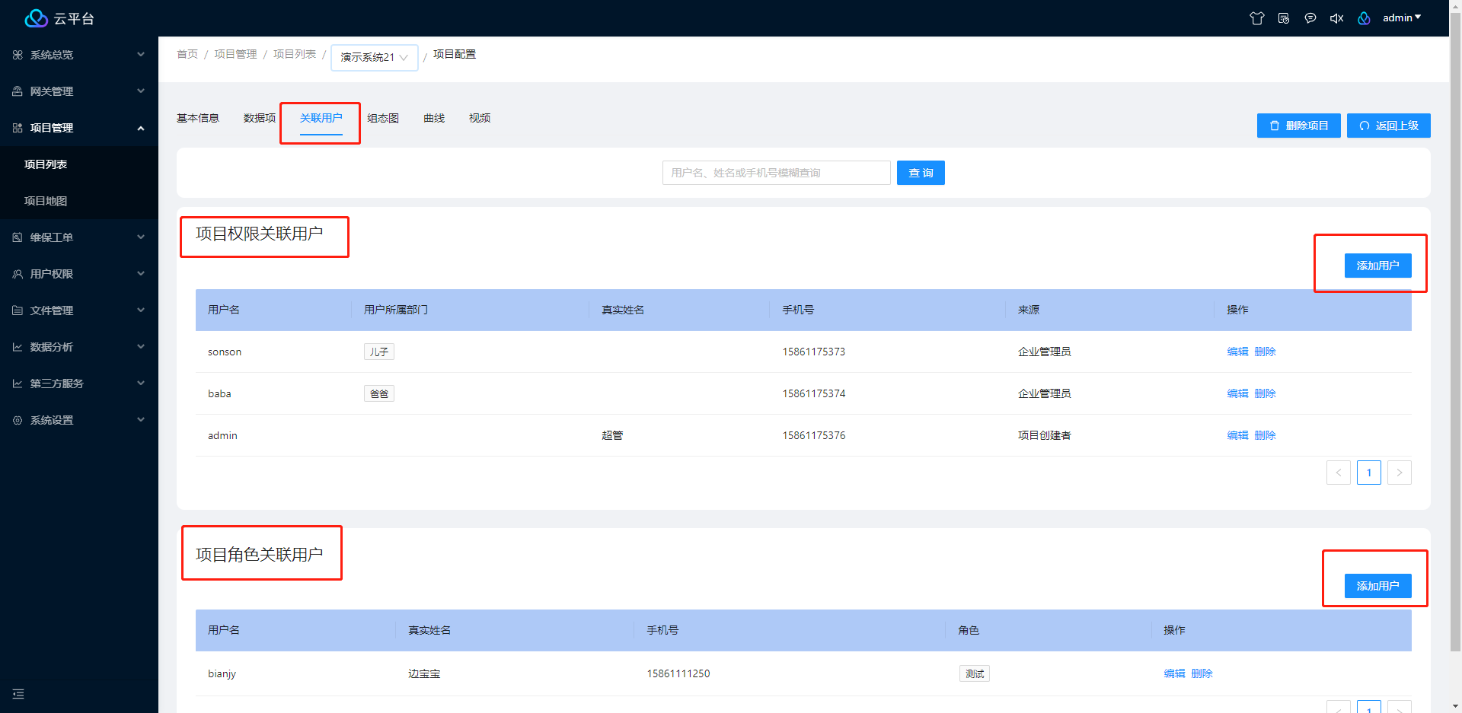The image size is (1462, 713).
Task: Delete the baba user row
Action: (1266, 393)
